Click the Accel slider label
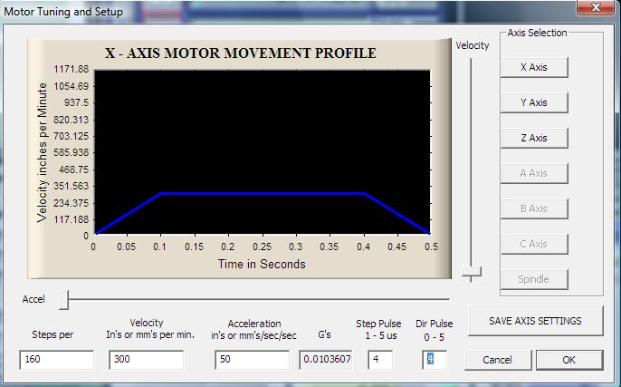 pos(33,299)
